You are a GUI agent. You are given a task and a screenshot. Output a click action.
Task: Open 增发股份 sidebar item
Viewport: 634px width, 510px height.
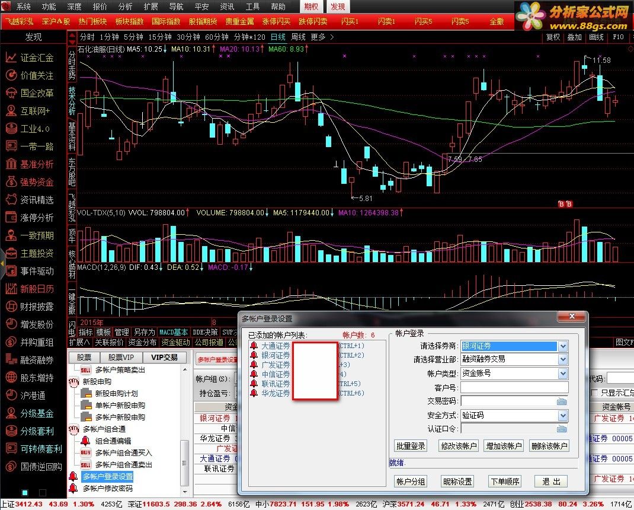30,324
